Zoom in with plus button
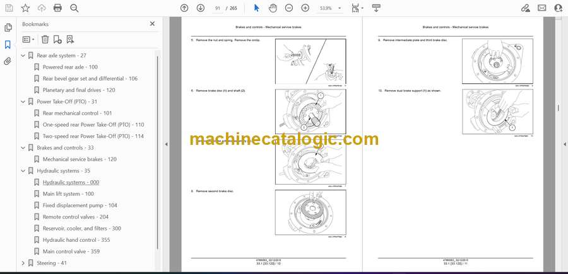 pyautogui.click(x=305, y=8)
